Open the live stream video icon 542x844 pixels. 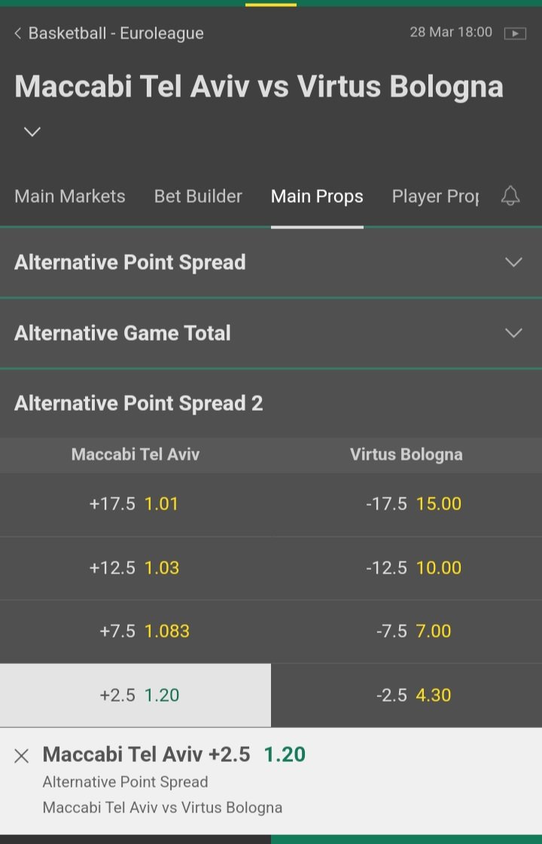click(515, 33)
